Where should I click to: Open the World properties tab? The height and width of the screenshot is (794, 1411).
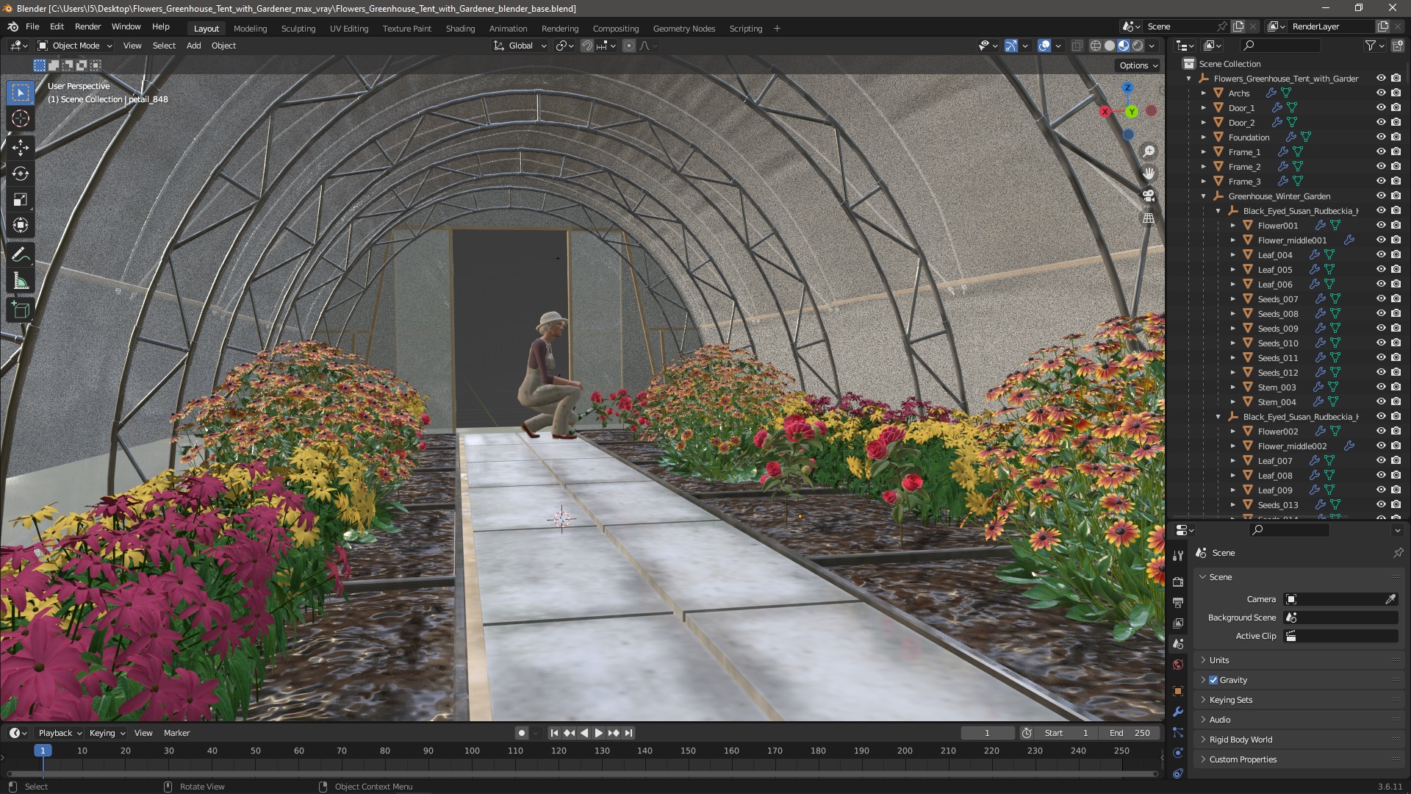point(1178,665)
